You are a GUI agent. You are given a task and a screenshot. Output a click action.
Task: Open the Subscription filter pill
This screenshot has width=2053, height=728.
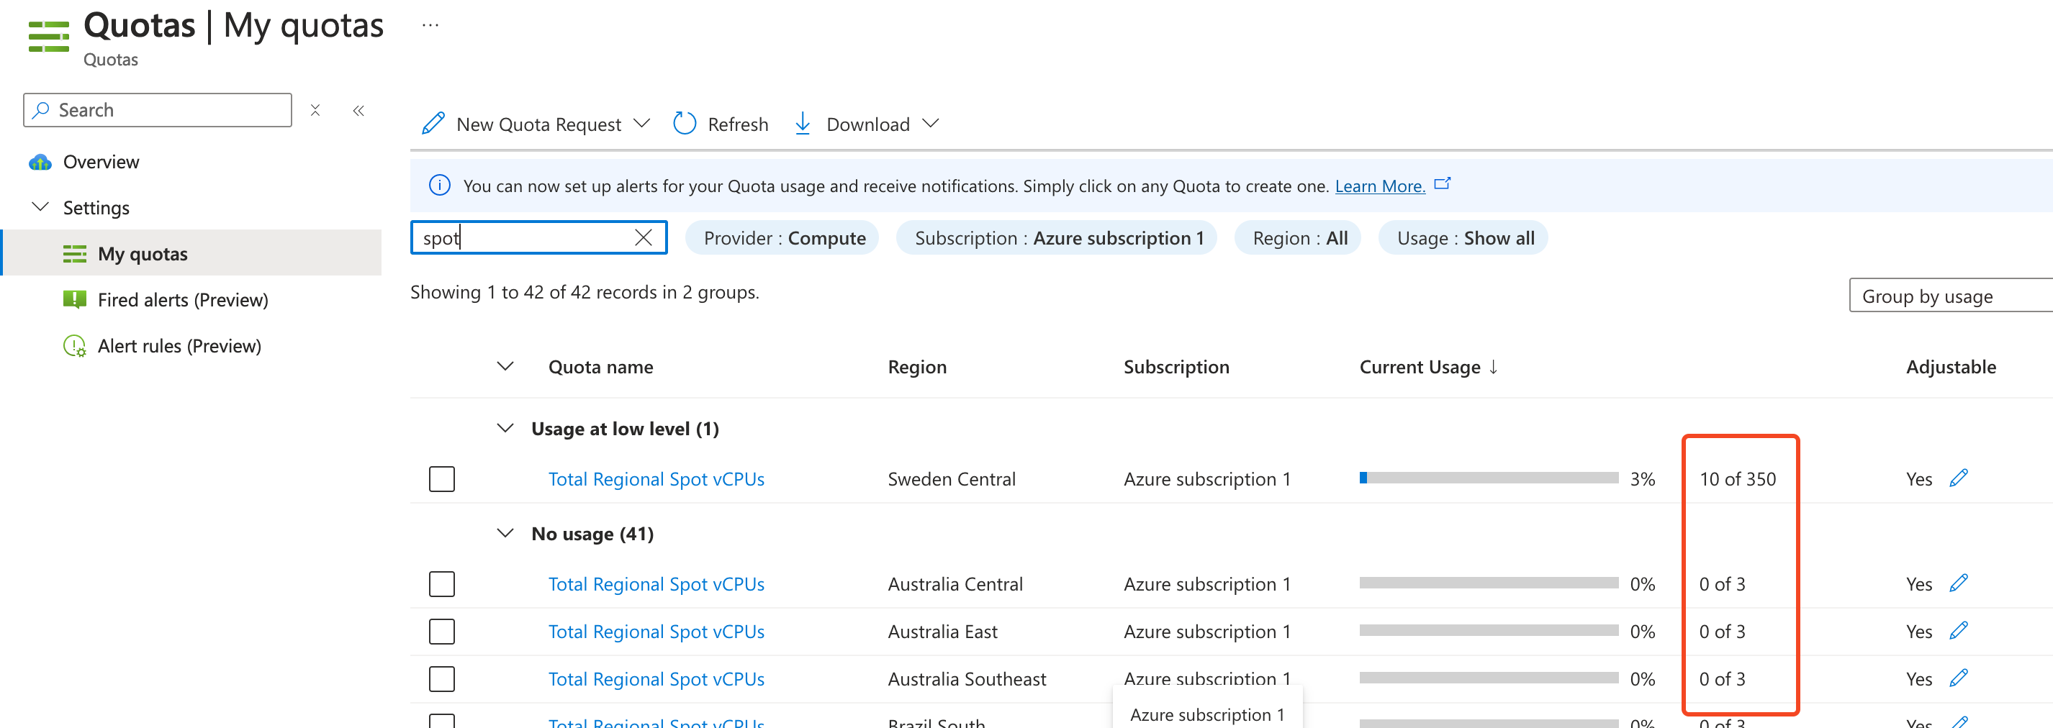[x=1057, y=238]
